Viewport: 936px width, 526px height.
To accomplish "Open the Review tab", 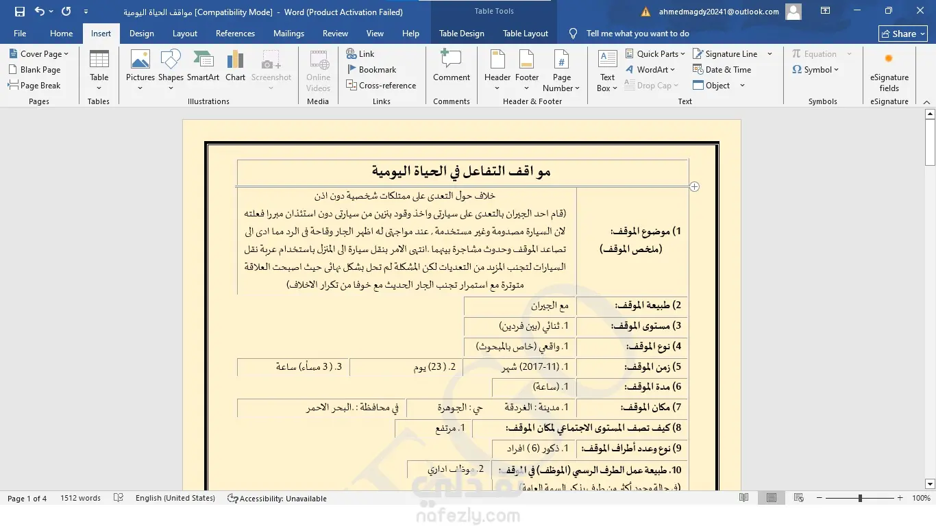I will (x=335, y=33).
